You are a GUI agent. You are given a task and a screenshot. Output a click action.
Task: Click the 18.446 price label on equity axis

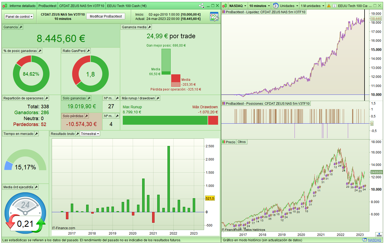[x=376, y=19]
